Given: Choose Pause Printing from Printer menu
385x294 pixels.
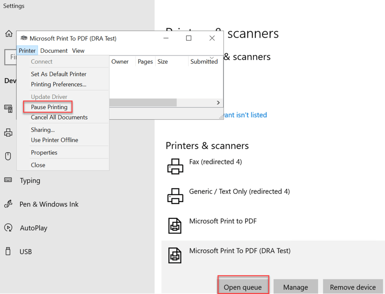Looking at the screenshot, I should click(49, 107).
